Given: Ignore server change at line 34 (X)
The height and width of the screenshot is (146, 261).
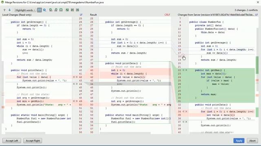Looking at the screenshot, I should pyautogui.click(x=186, y=112).
